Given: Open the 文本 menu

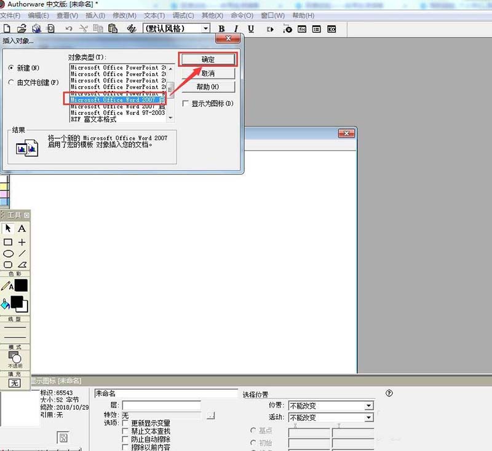Looking at the screenshot, I should click(x=154, y=15).
